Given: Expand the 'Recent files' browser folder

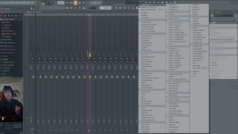Looking at the screenshot, I should tap(7, 39).
